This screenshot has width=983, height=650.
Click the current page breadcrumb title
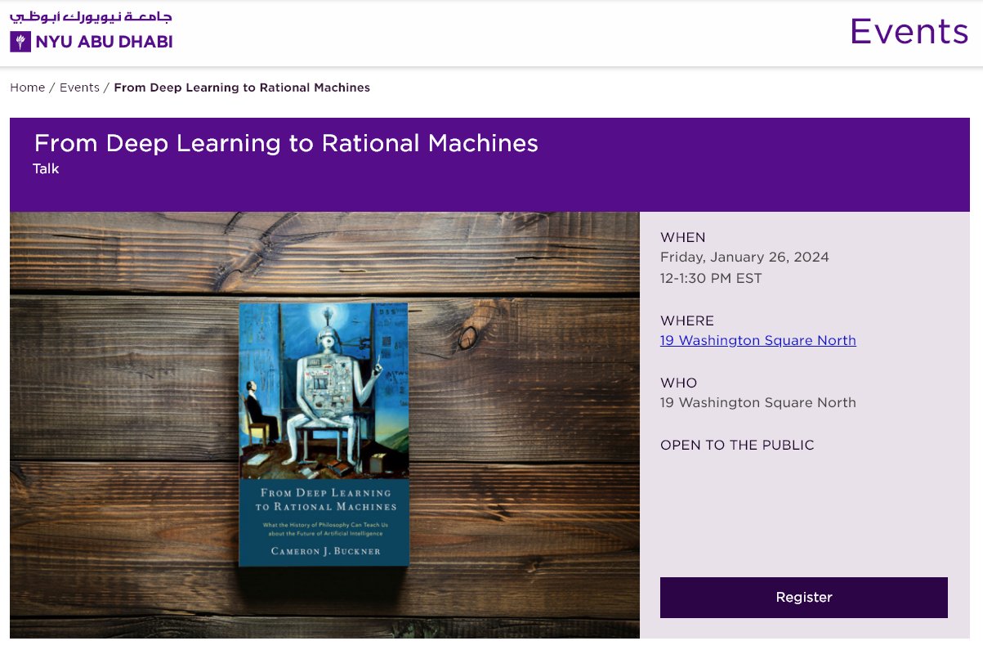click(x=242, y=87)
